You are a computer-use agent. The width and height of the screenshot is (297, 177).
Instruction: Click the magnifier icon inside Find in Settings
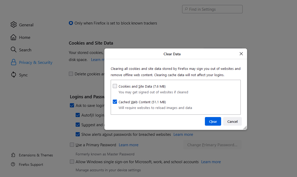(186, 9)
